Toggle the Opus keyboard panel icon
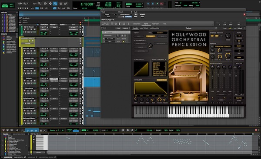Viewport: 261px width, 159px height. coord(124,24)
